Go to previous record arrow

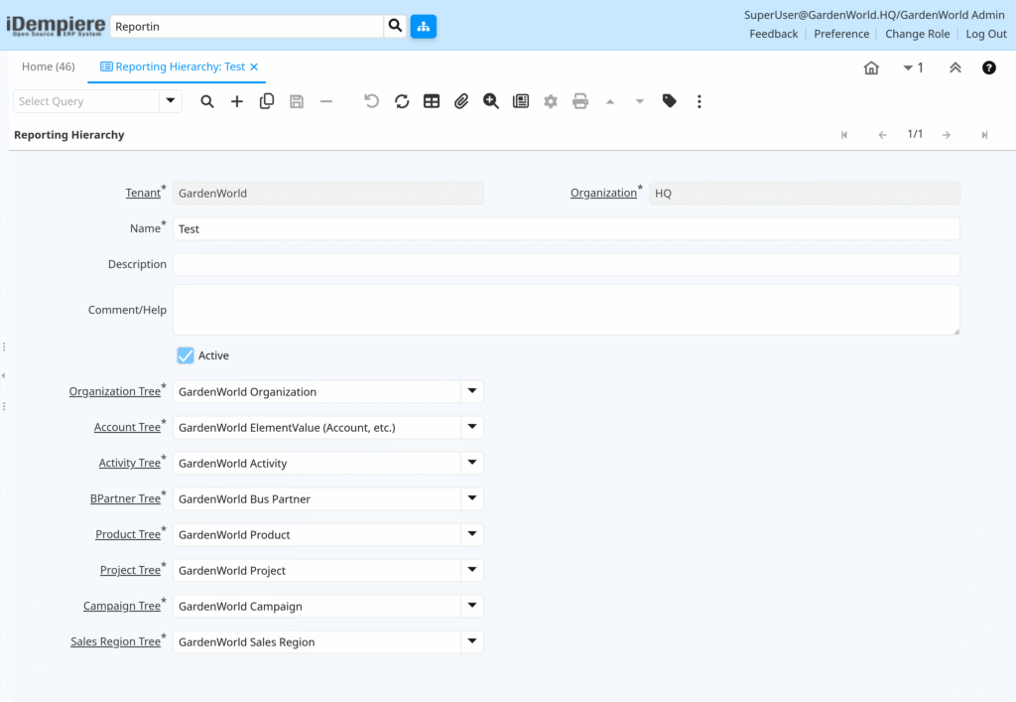coord(882,135)
